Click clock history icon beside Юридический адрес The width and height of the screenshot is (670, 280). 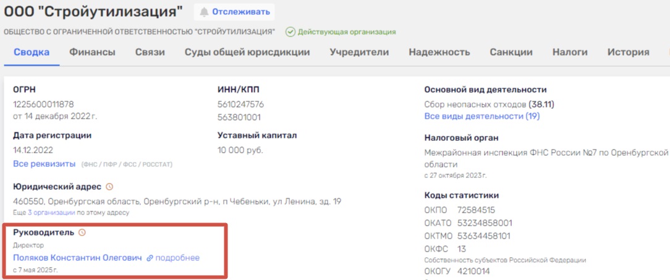[x=110, y=187]
